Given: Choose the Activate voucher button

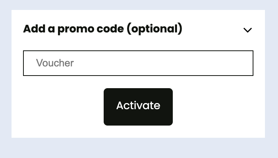Looking at the screenshot, I should click(138, 107).
